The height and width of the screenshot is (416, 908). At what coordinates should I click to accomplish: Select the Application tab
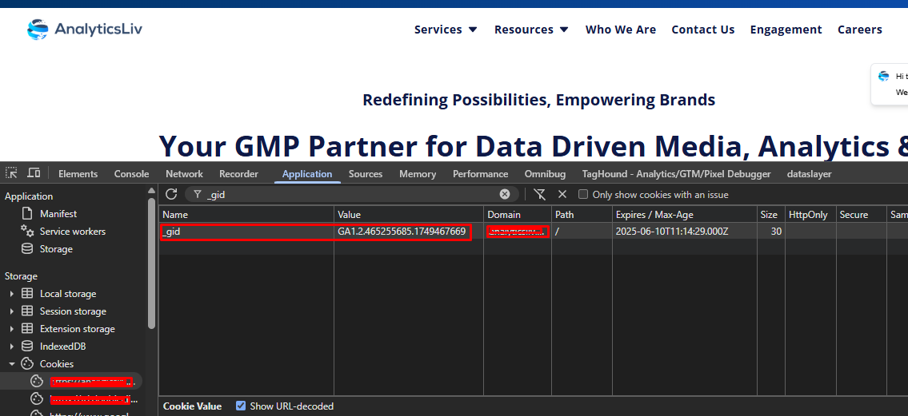307,174
